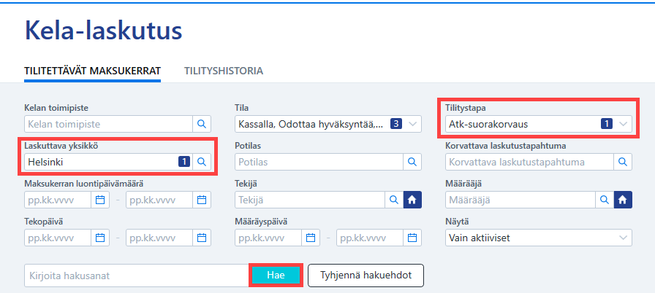Viewport: 655px width, 293px height.
Task: Open calendar for Maksukerran luontipäivämäärä end date
Action: pyautogui.click(x=202, y=200)
